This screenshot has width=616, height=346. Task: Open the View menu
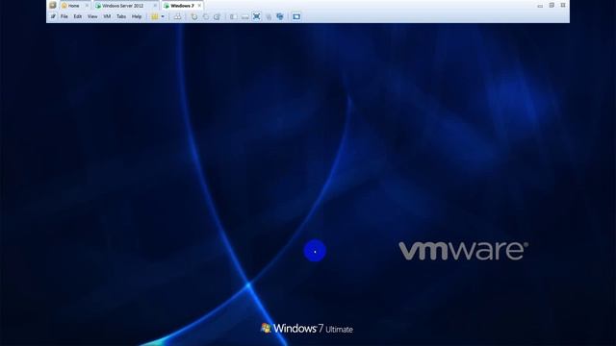92,16
